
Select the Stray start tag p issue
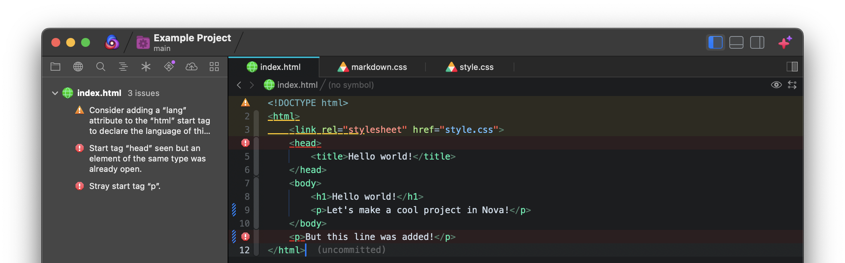click(118, 186)
